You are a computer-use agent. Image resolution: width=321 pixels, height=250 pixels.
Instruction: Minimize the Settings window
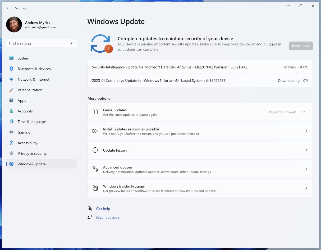pos(289,6)
